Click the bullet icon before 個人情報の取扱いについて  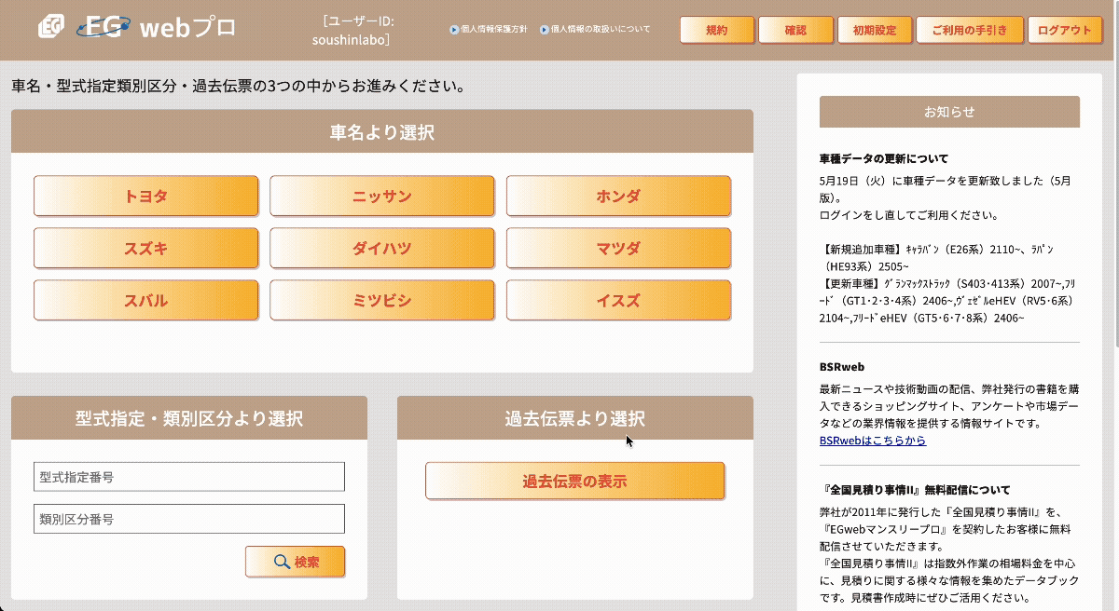pos(546,30)
